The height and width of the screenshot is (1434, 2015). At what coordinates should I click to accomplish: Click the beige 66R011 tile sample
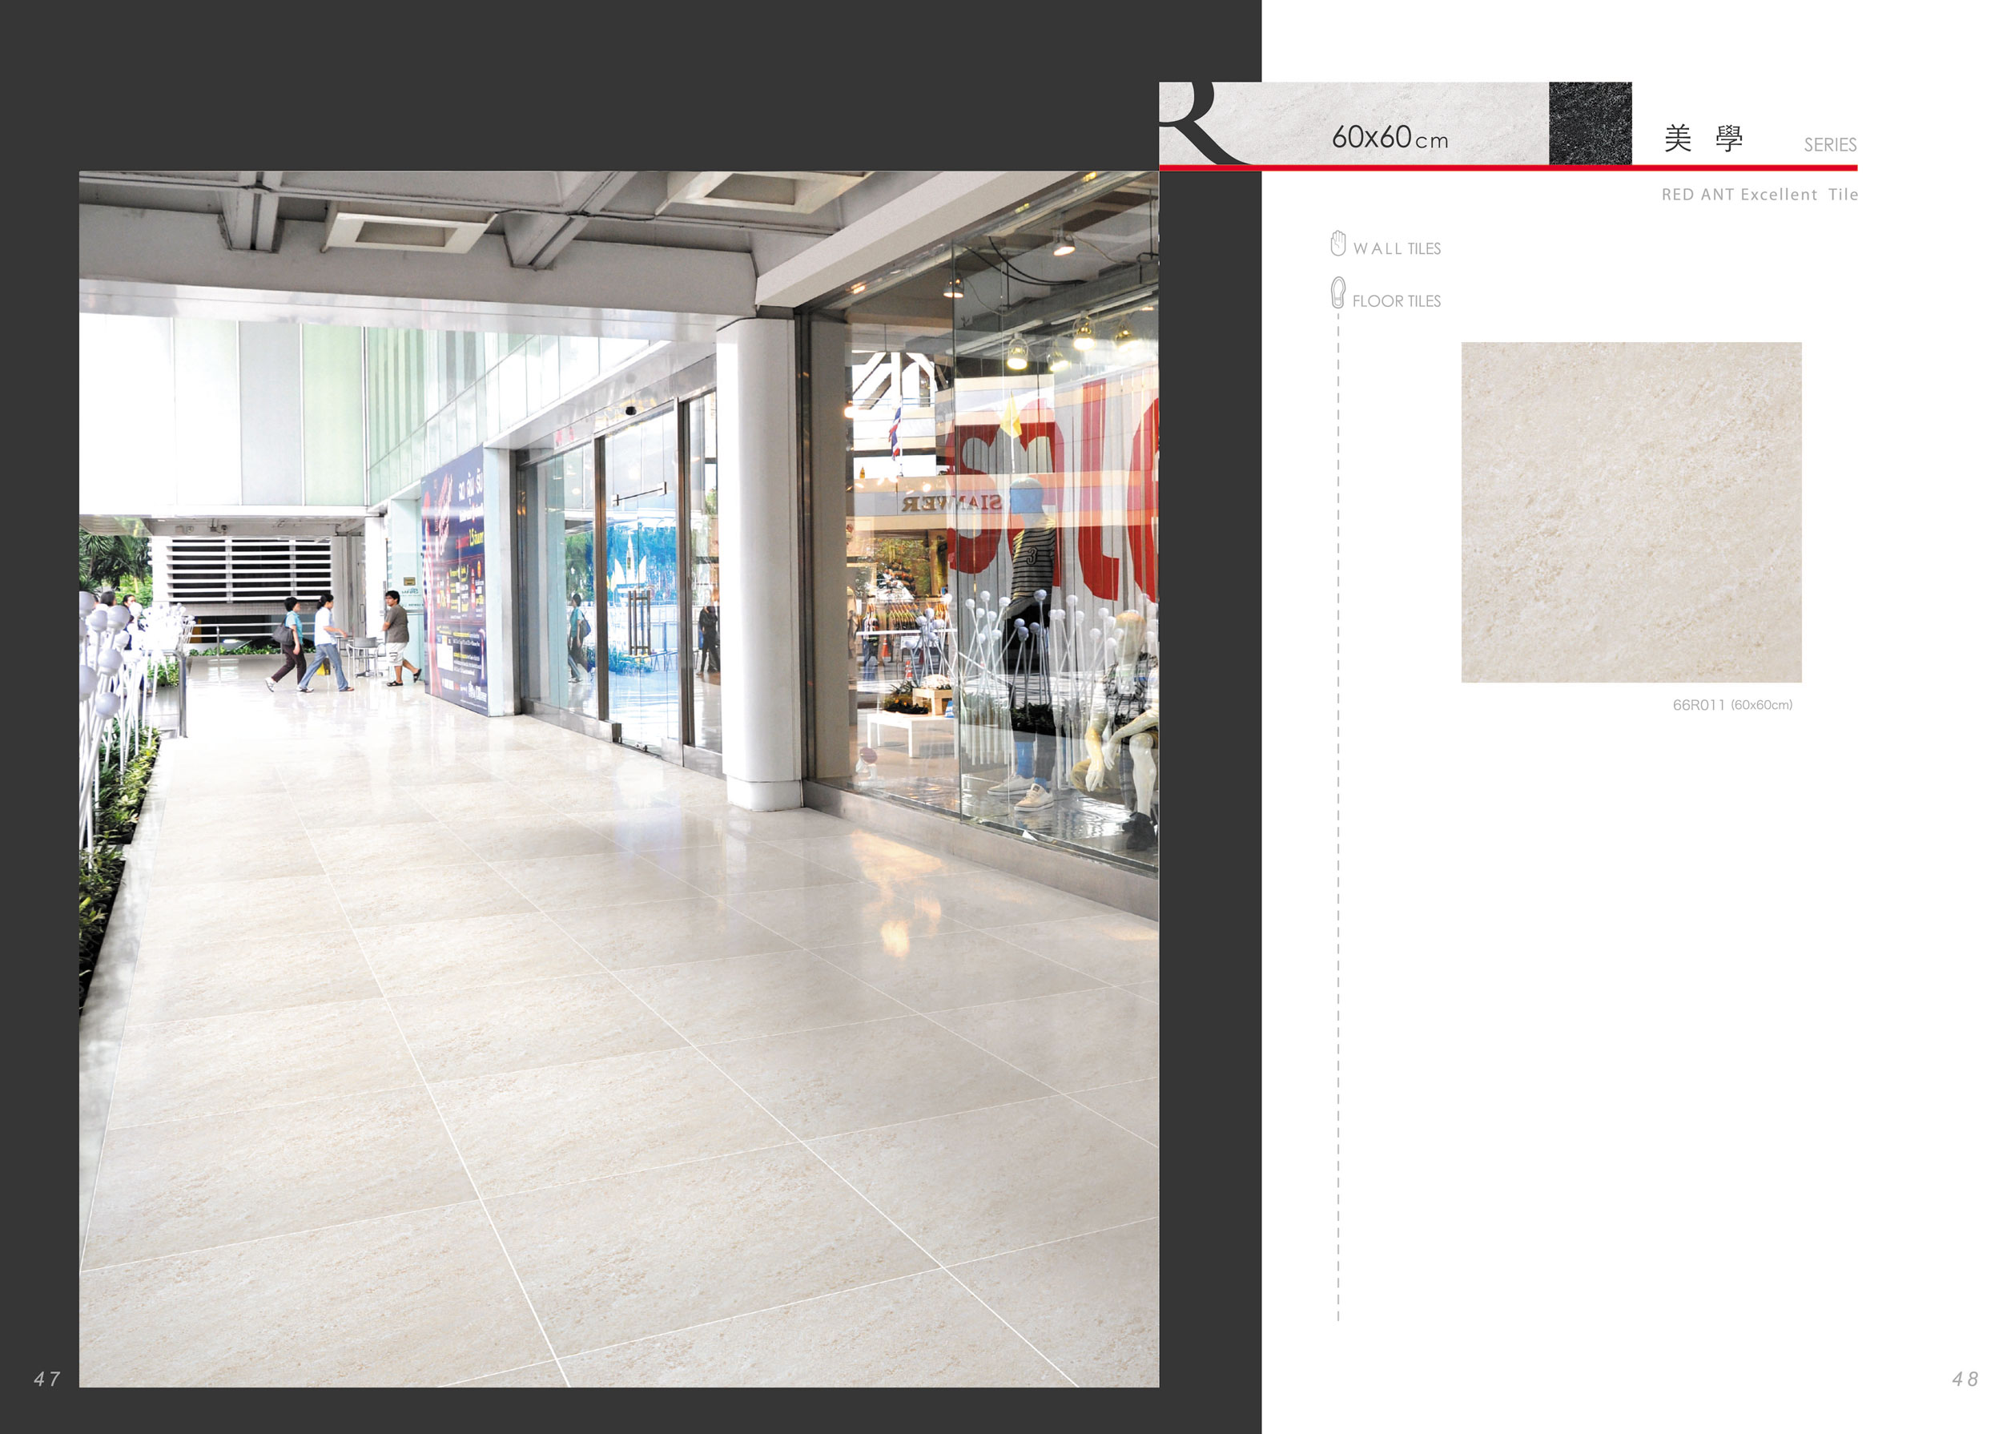pyautogui.click(x=1631, y=512)
